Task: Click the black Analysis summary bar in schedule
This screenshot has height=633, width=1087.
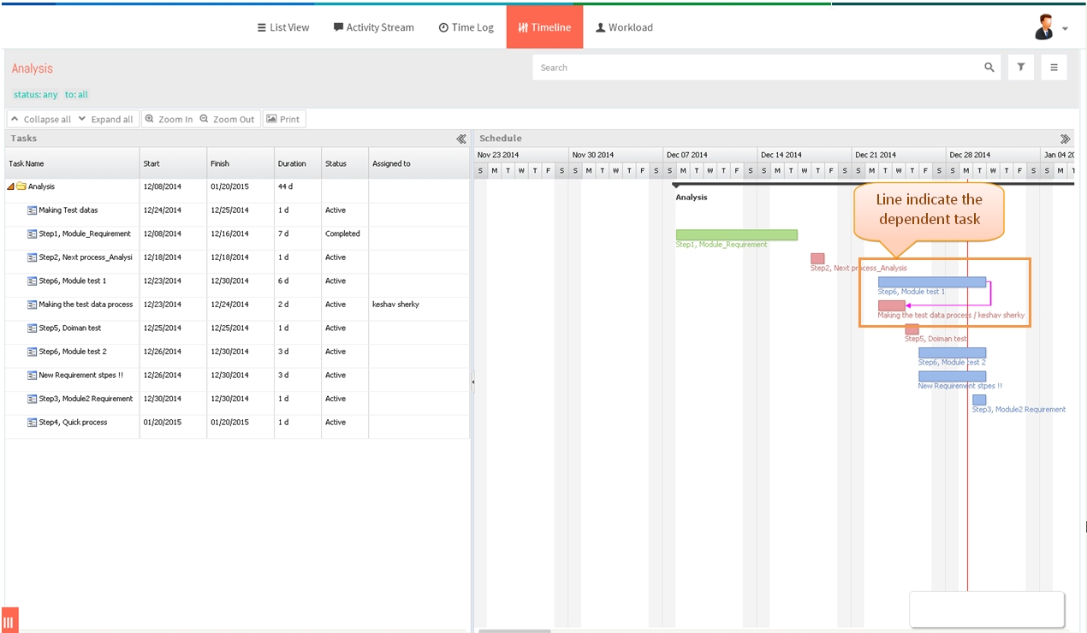Action: [874, 184]
